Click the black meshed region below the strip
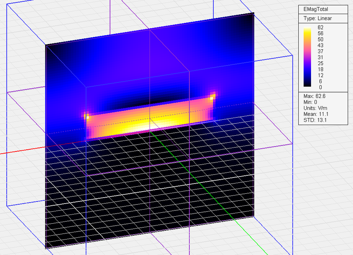 150,185
